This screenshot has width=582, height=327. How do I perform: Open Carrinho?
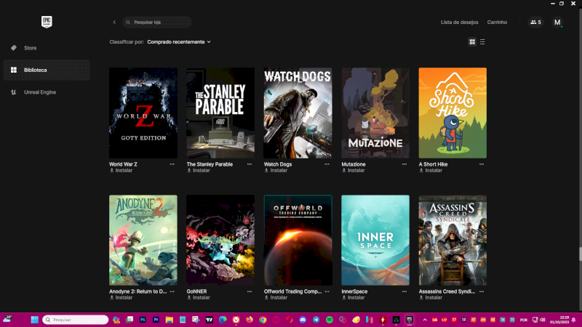[497, 23]
